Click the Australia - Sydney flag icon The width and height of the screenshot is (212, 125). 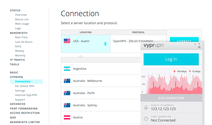(67, 105)
